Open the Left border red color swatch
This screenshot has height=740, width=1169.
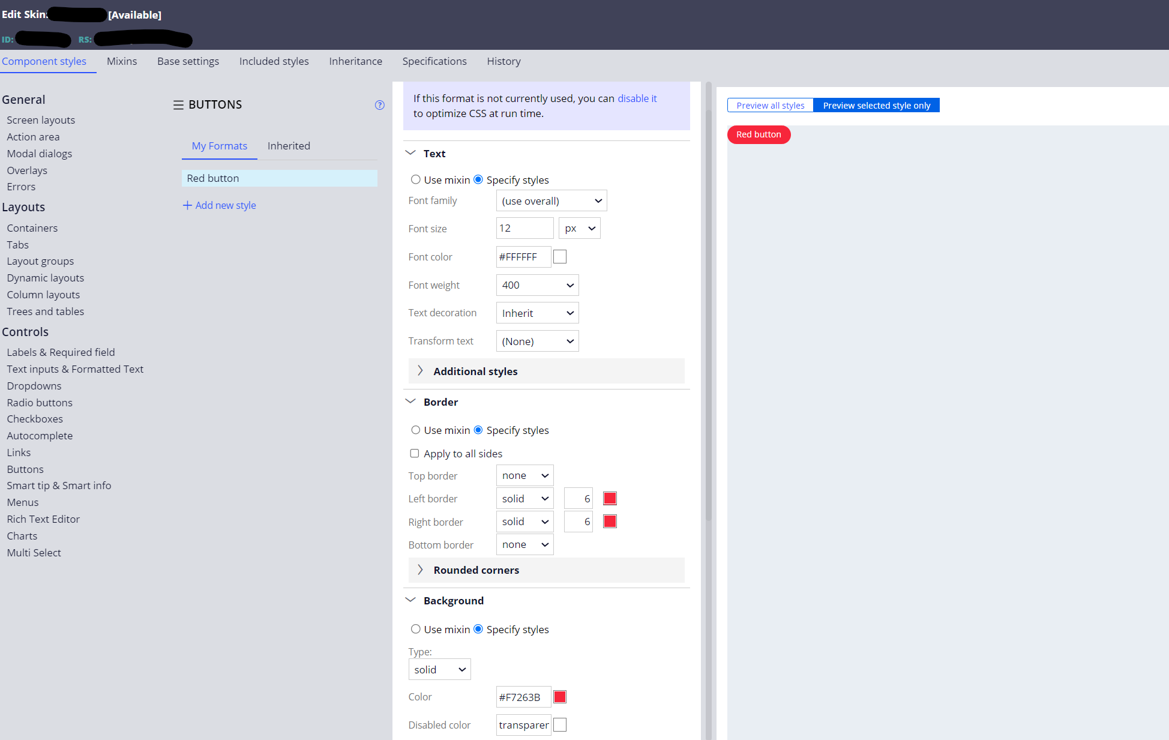tap(610, 498)
